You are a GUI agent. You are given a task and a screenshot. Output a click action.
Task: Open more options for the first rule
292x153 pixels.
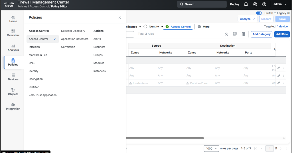[x=283, y=68]
